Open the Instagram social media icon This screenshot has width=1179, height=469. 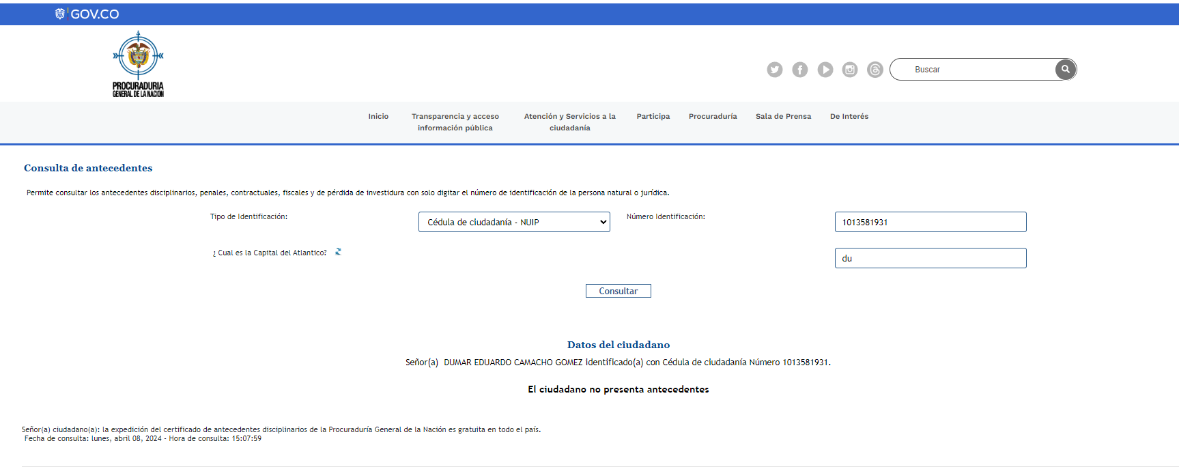(x=850, y=70)
